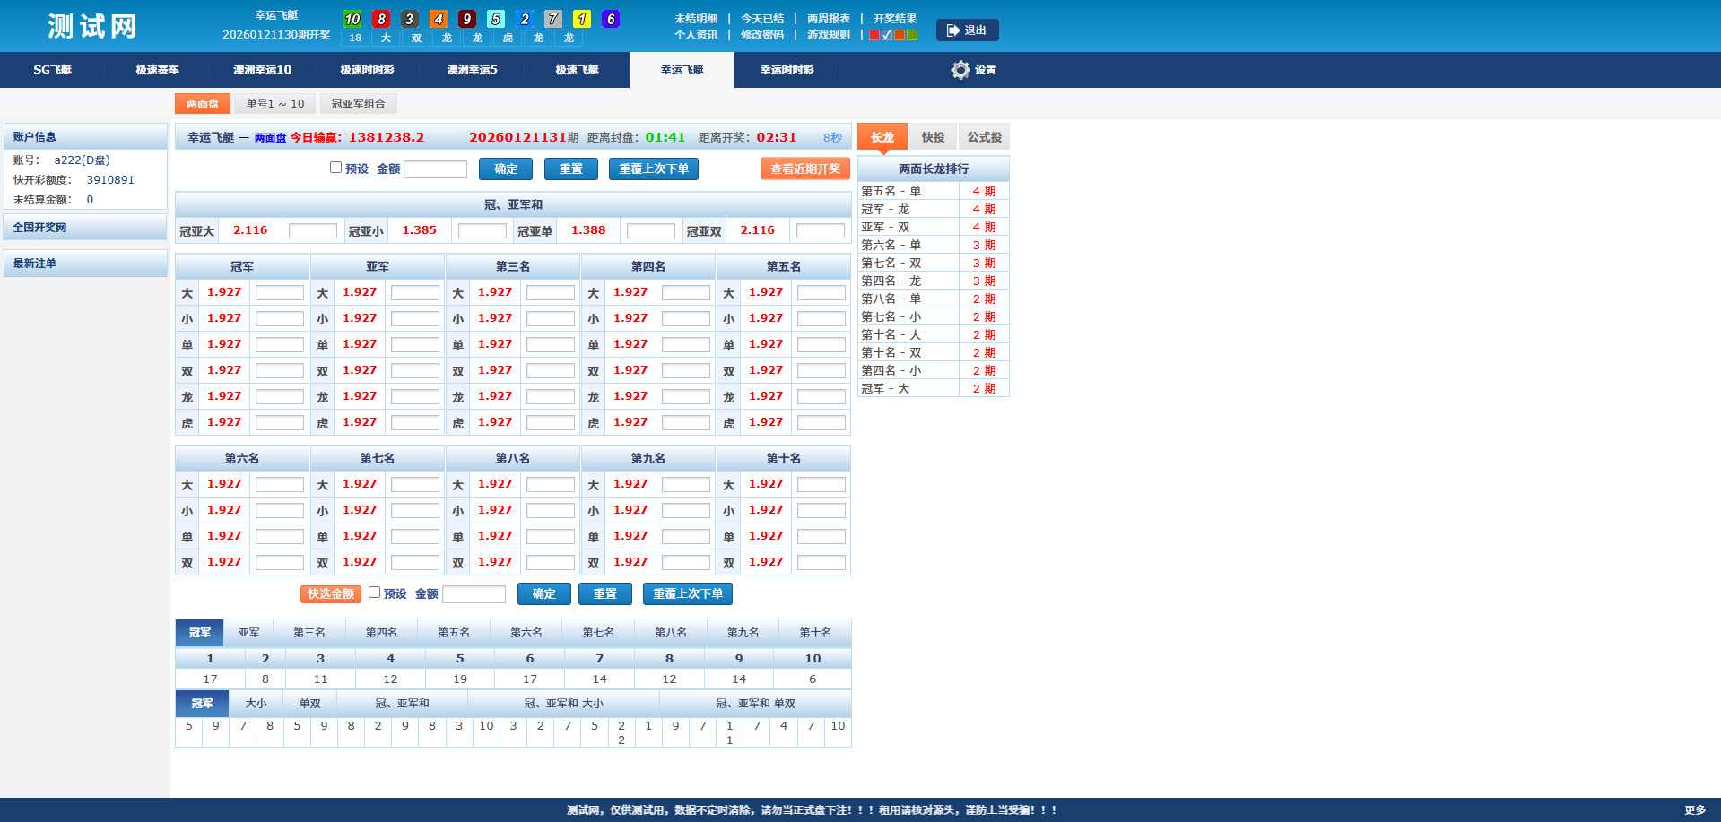Click the cyan number 5 ball

(x=496, y=19)
